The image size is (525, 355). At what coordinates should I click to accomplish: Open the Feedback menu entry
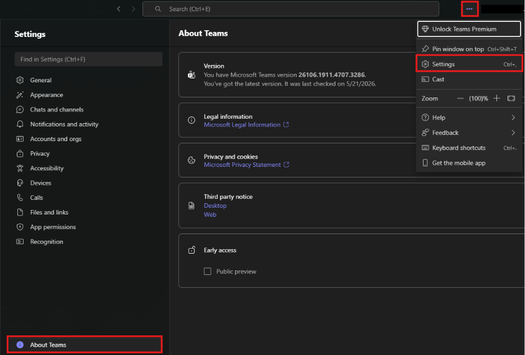469,133
